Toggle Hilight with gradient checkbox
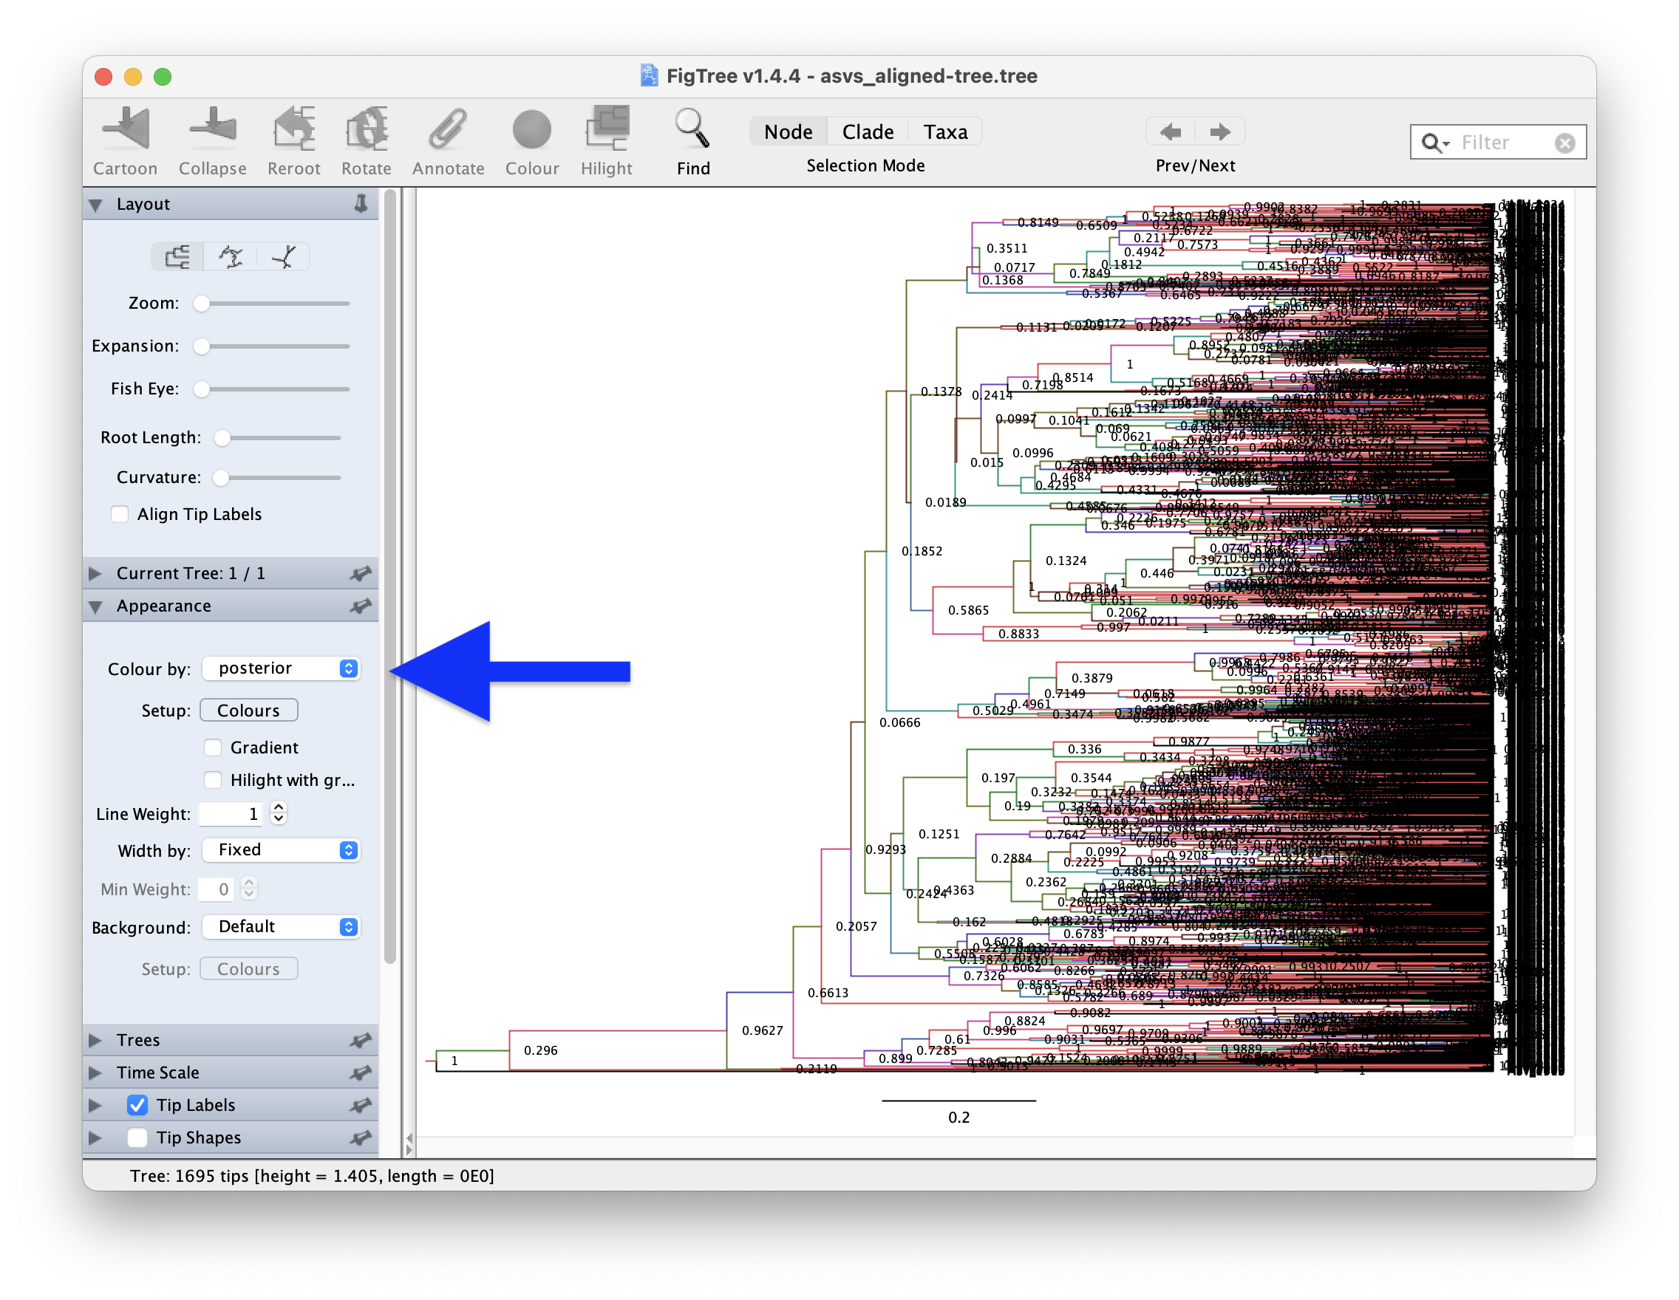This screenshot has width=1679, height=1300. tap(213, 780)
